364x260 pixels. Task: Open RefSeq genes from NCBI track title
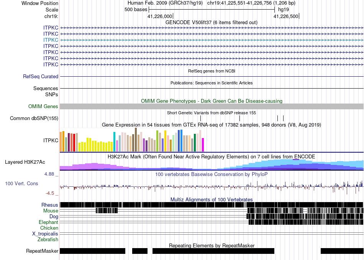click(212, 71)
